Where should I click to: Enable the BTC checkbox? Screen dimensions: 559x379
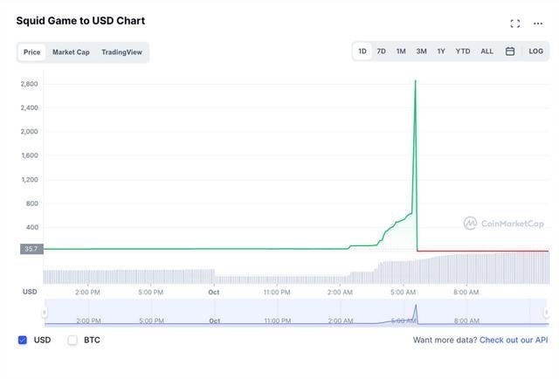[73, 340]
